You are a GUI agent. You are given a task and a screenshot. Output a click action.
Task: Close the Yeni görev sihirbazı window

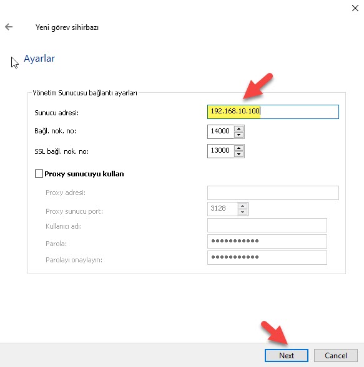coord(355,8)
